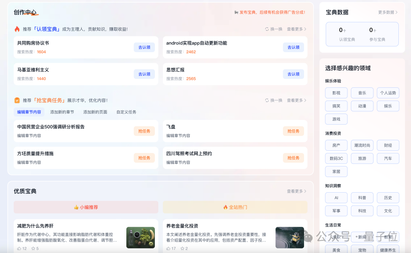The height and width of the screenshot is (253, 411).
Task: Select the 编辑章节内容 tab
Action: pyautogui.click(x=29, y=112)
